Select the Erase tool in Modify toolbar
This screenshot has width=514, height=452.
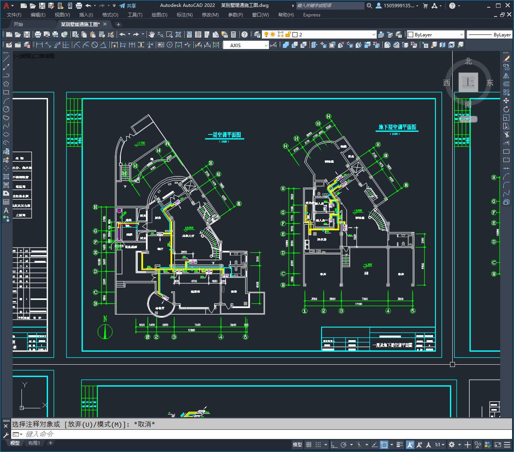coord(506,59)
